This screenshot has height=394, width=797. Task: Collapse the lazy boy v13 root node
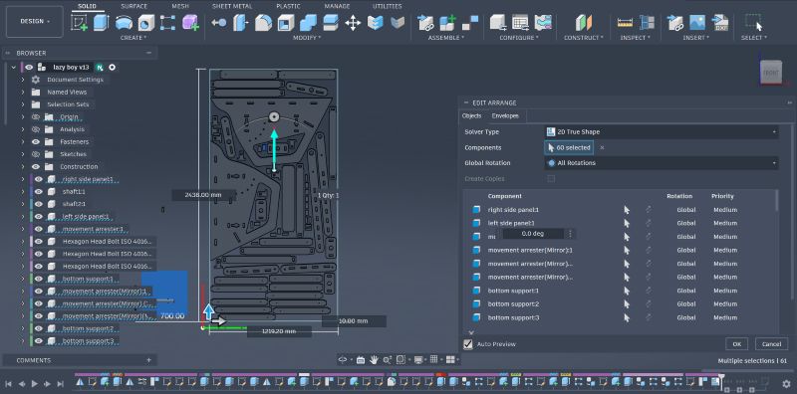(13, 67)
